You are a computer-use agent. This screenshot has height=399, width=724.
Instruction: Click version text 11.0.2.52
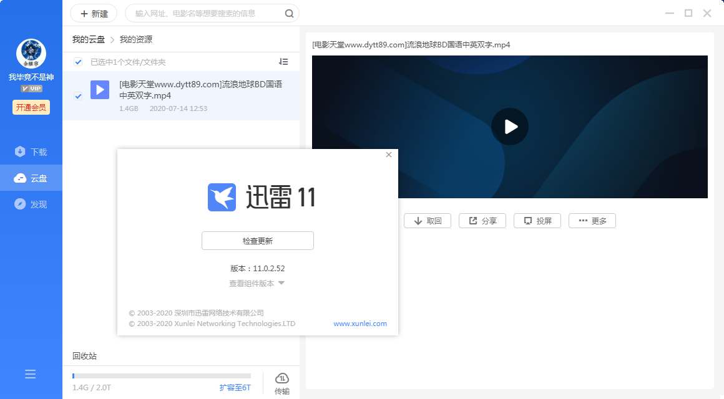pos(269,269)
